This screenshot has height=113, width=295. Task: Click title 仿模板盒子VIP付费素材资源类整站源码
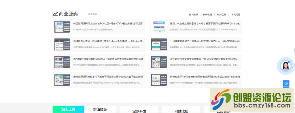coord(205,77)
